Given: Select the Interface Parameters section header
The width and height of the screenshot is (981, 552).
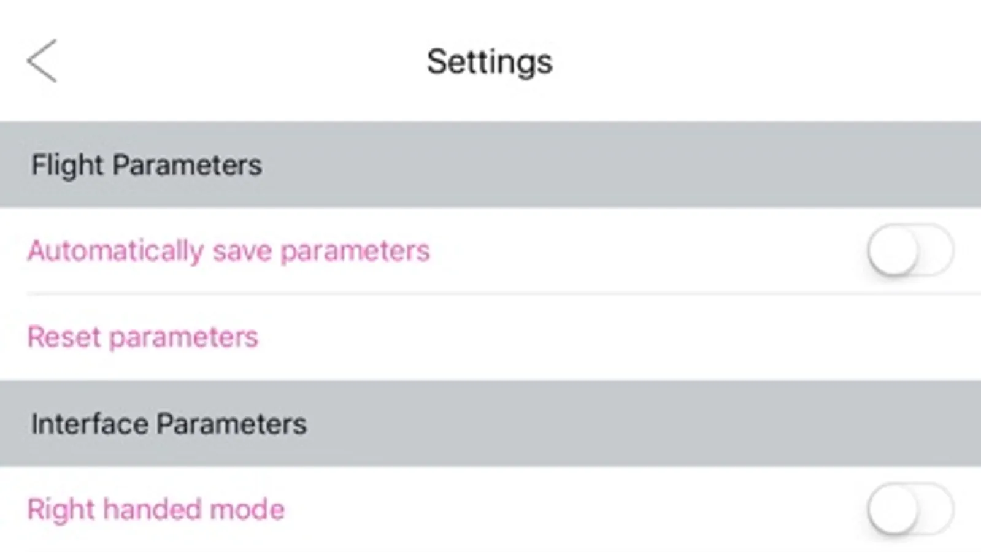Looking at the screenshot, I should (490, 423).
